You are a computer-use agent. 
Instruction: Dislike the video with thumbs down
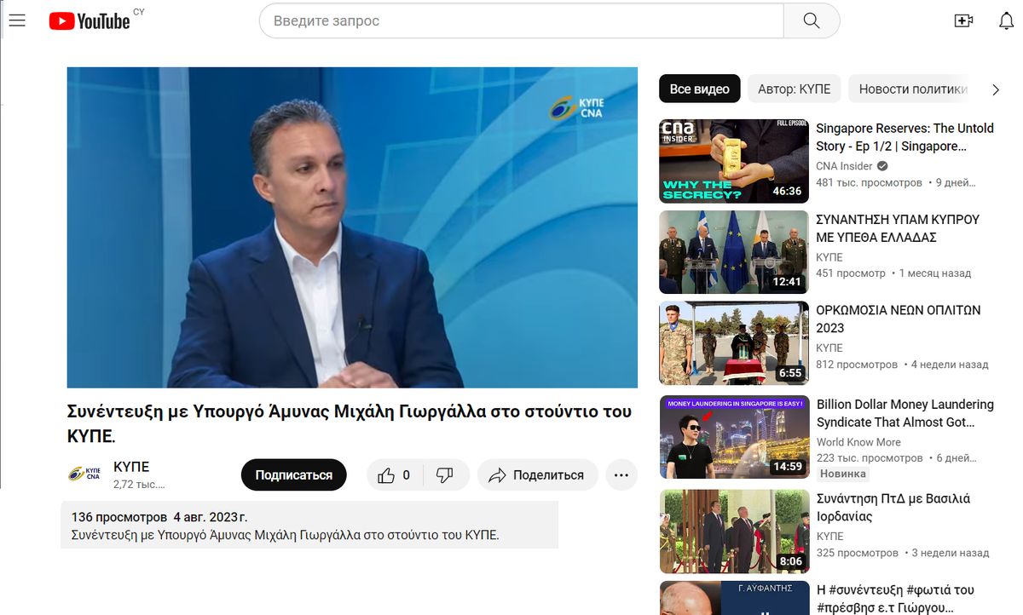(x=445, y=475)
